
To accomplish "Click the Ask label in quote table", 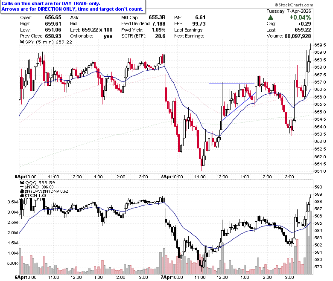I will click(75, 17).
